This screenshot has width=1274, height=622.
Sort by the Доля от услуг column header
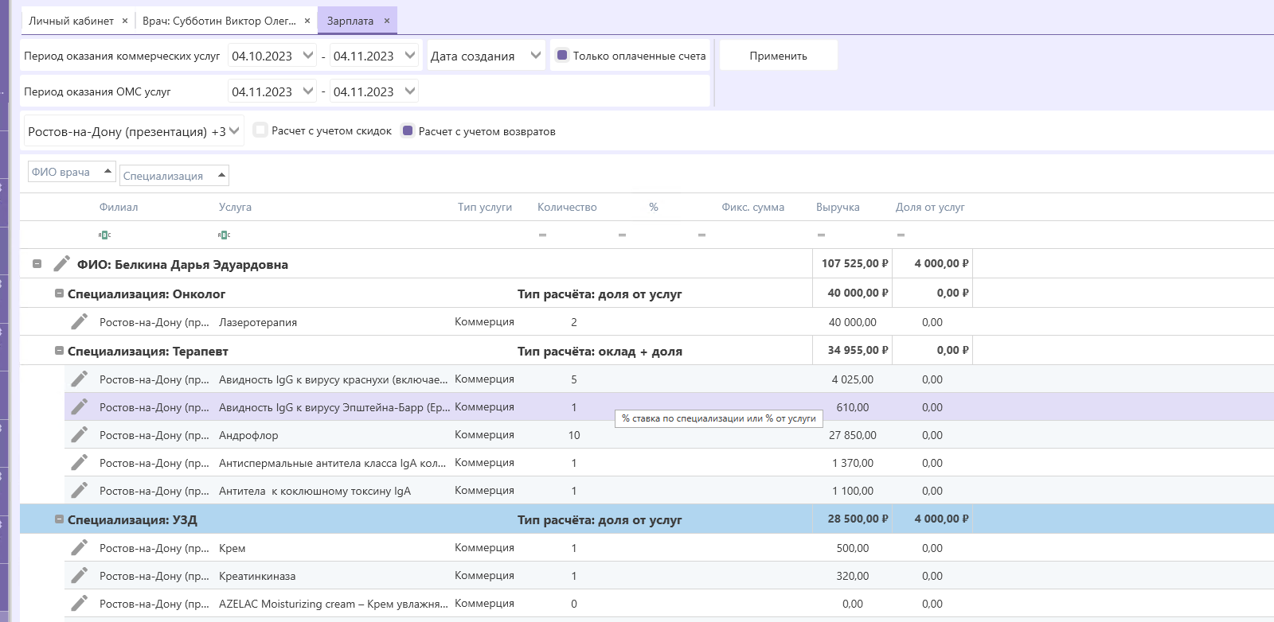pyautogui.click(x=930, y=207)
